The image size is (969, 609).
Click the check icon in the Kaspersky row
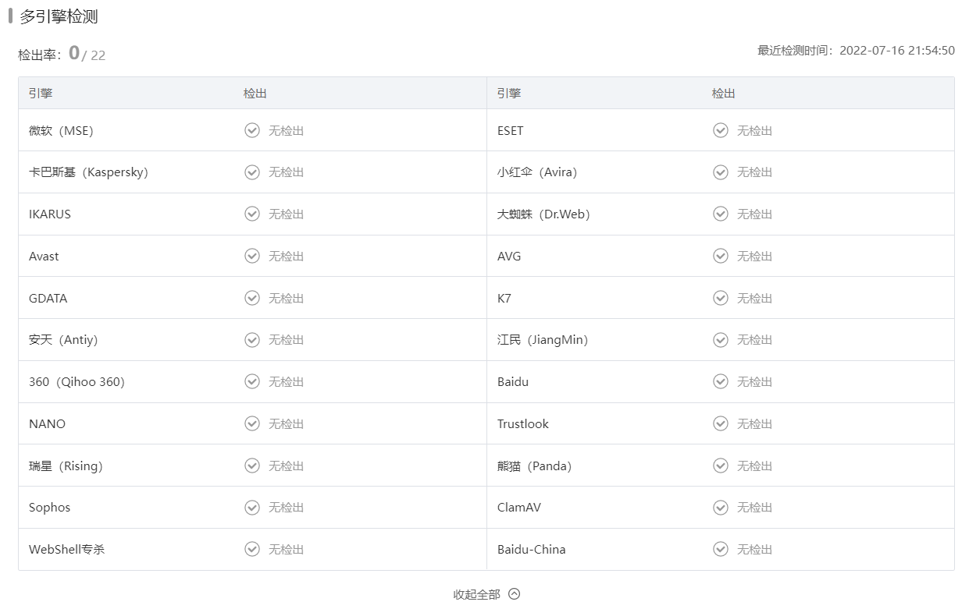(252, 172)
